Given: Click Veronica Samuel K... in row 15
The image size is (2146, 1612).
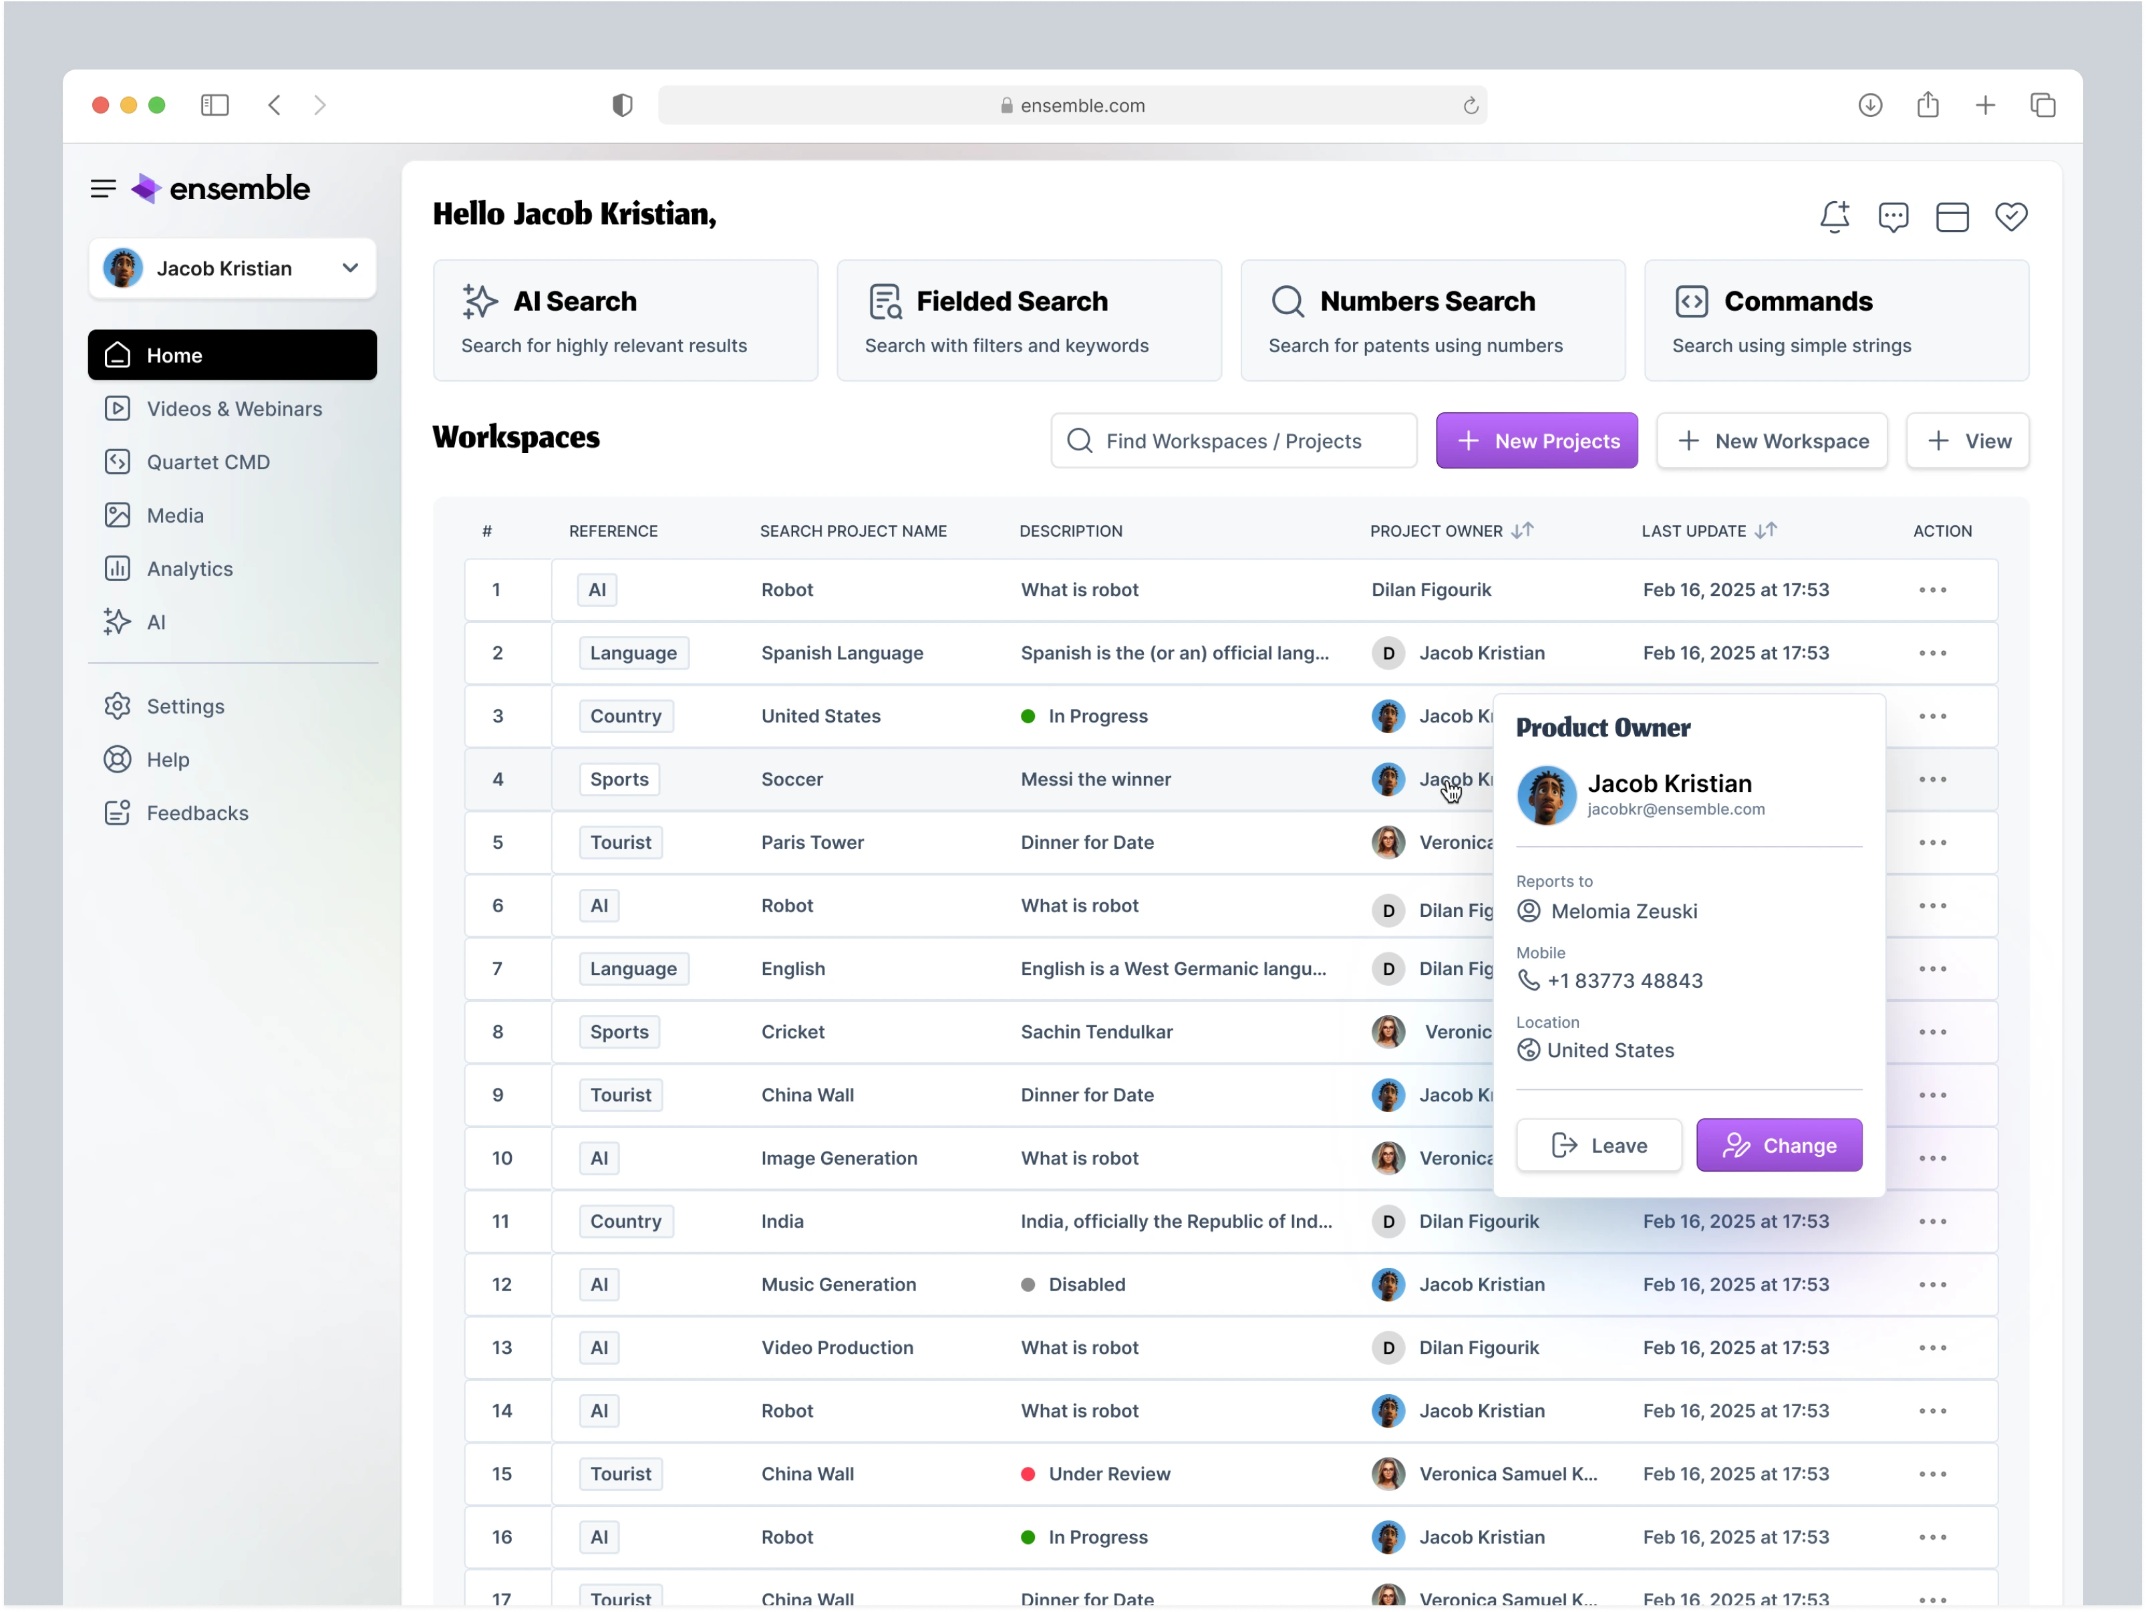Looking at the screenshot, I should pos(1508,1474).
